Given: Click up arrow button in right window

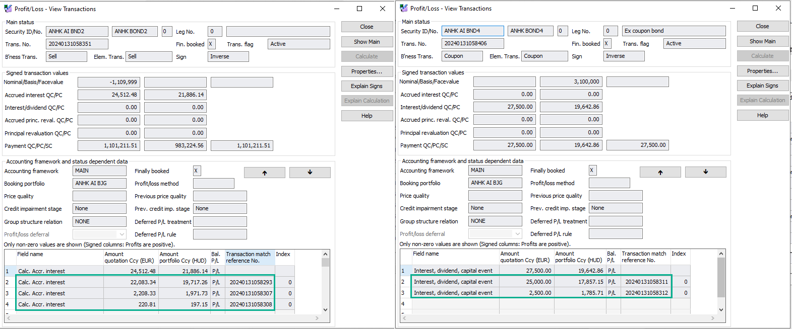Looking at the screenshot, I should pos(660,172).
